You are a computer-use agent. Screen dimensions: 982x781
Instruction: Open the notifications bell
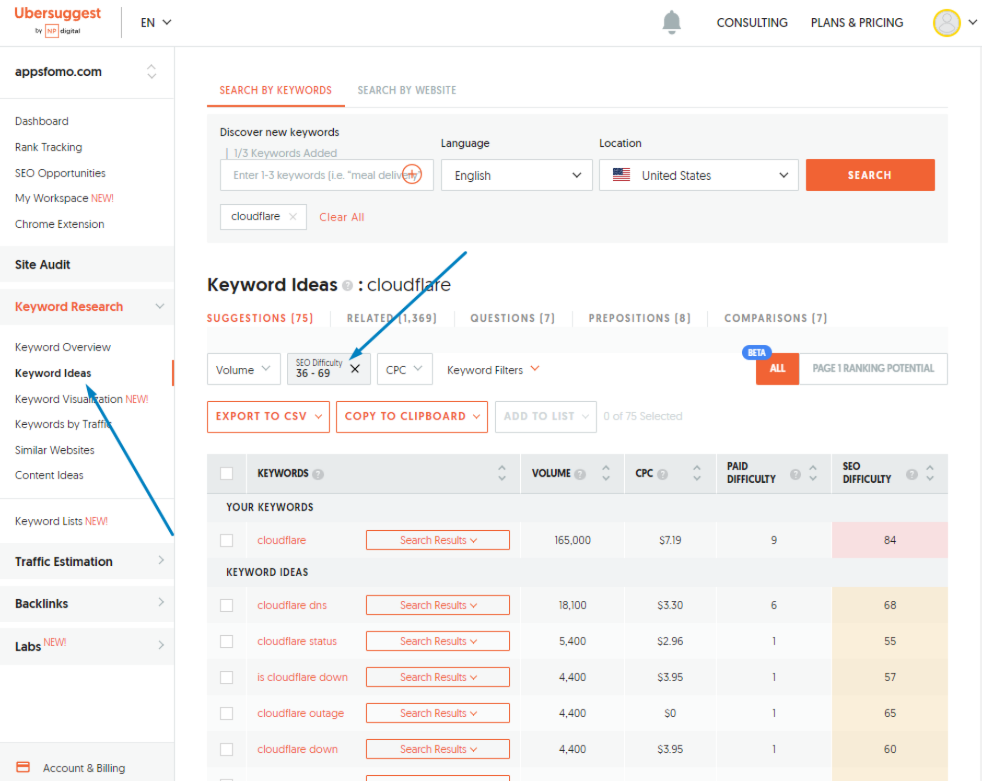point(671,22)
